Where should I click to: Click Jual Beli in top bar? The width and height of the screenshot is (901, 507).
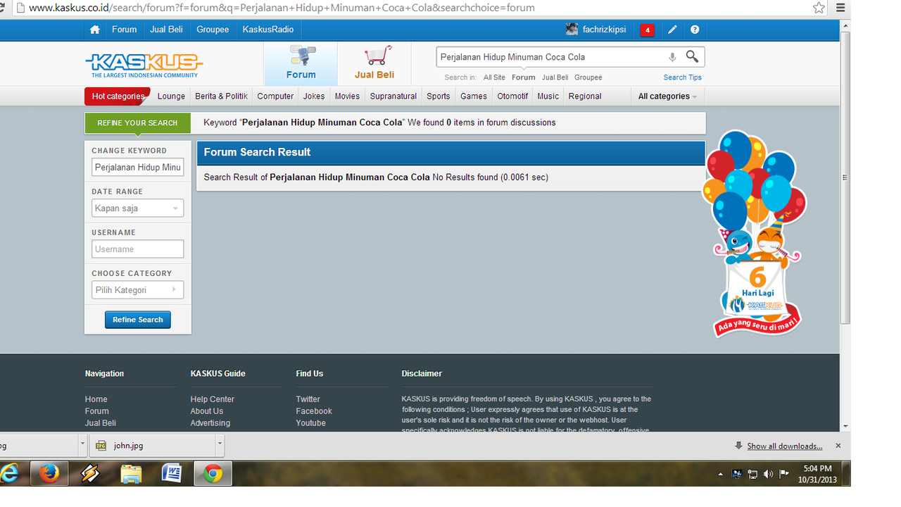(166, 30)
